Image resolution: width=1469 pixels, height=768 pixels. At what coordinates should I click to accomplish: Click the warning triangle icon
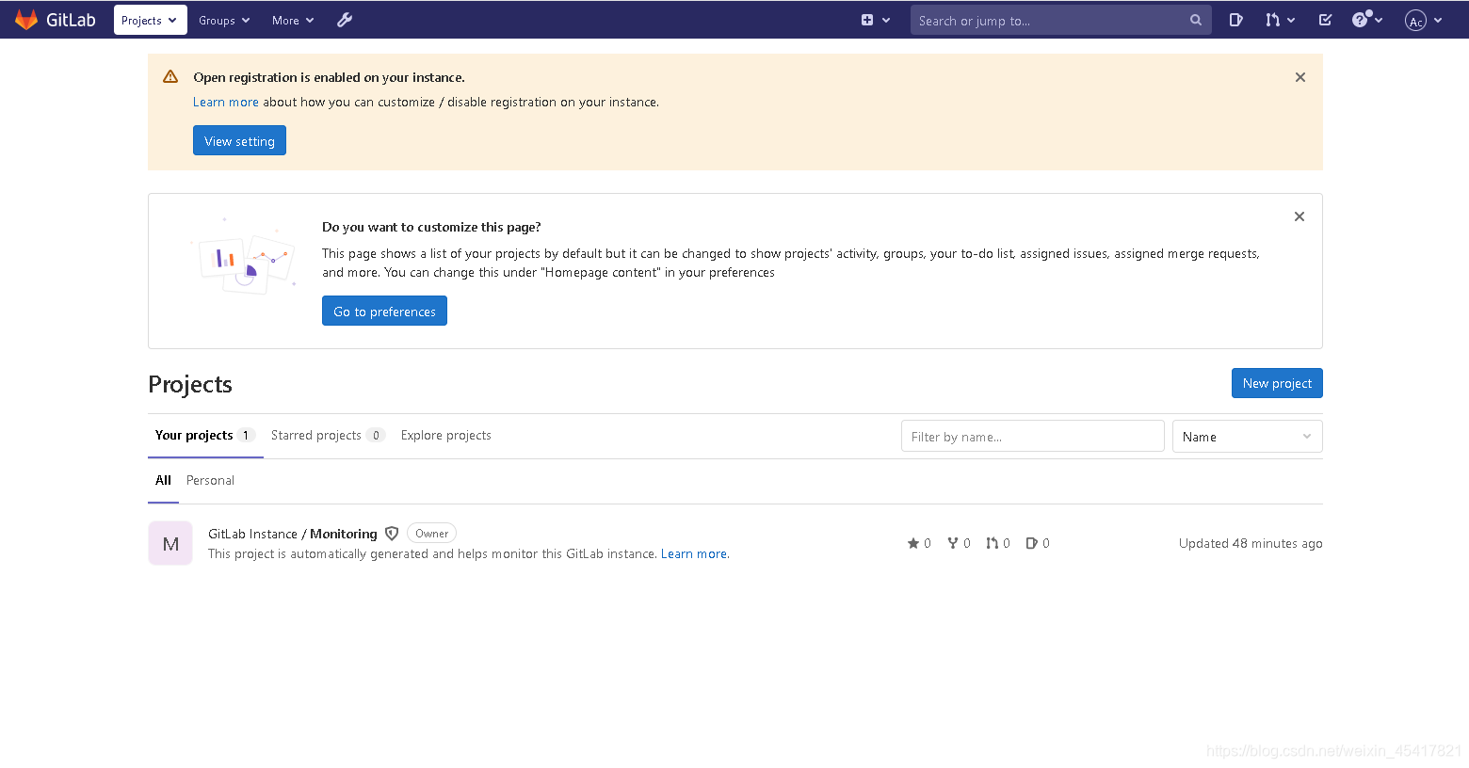pos(170,77)
